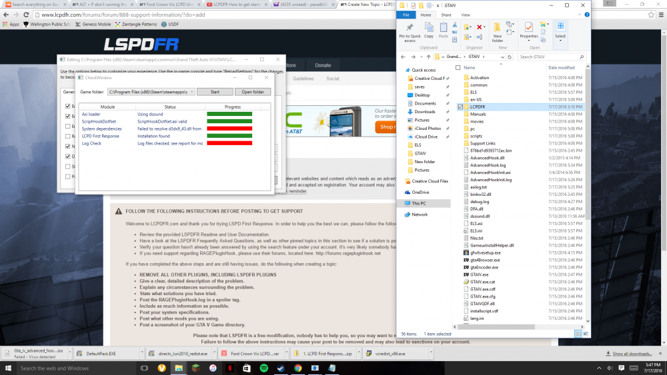
Task: Go back in File Explorer navigation
Action: click(403, 57)
